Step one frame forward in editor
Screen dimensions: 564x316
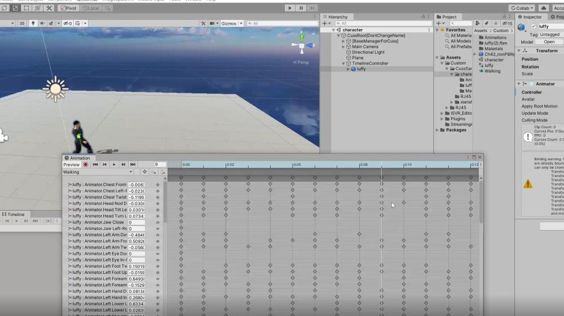coord(312,8)
